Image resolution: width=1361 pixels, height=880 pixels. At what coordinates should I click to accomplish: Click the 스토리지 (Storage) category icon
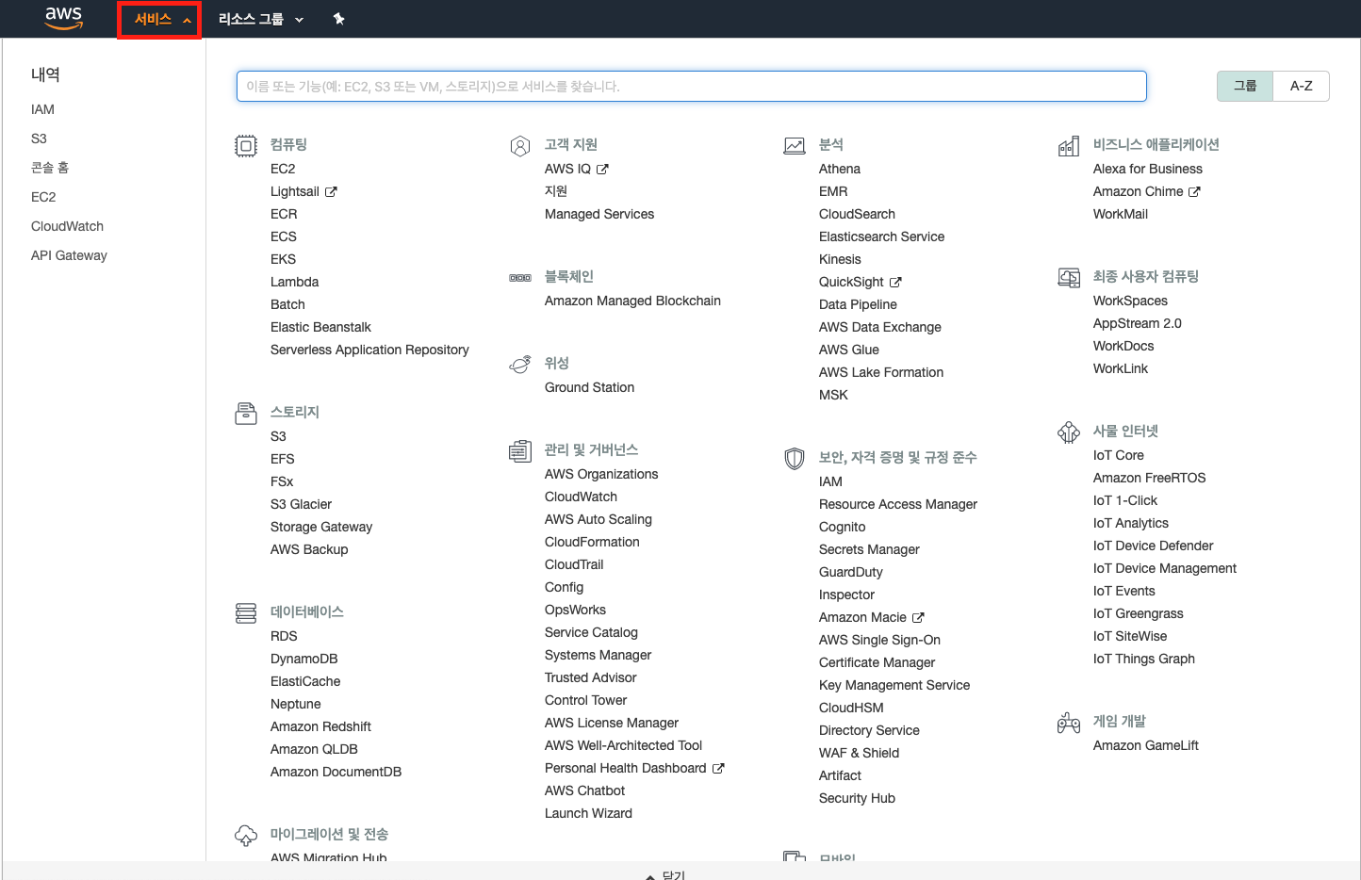(x=245, y=413)
